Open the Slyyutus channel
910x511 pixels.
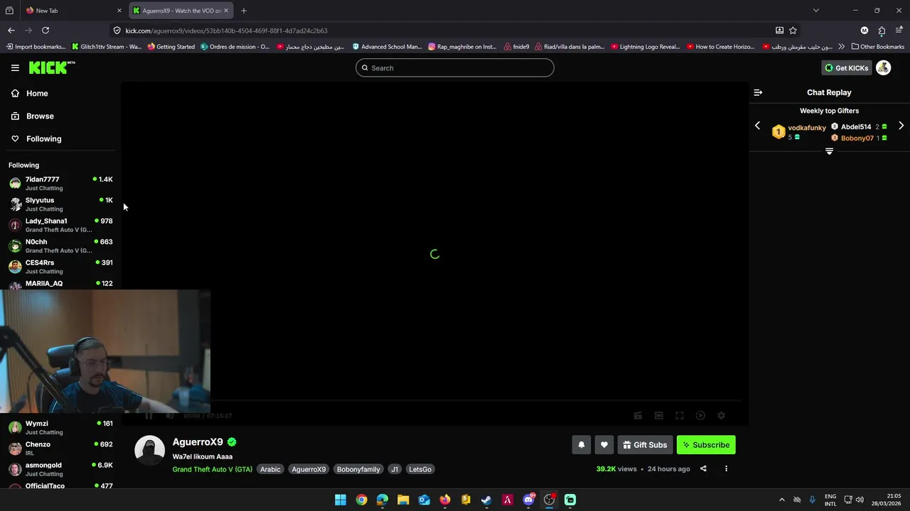point(60,204)
